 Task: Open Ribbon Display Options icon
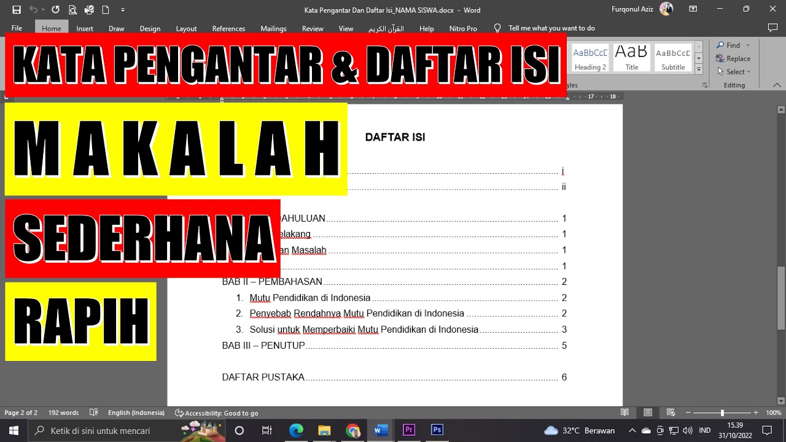pyautogui.click(x=693, y=9)
